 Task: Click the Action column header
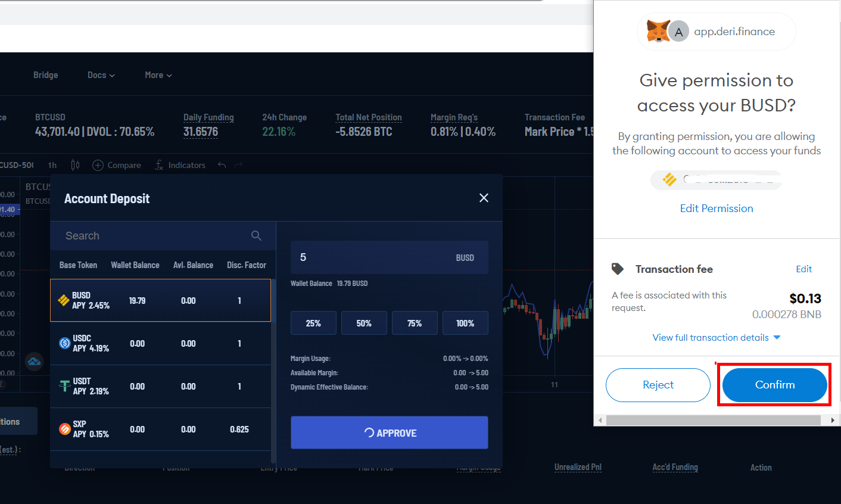coord(761,468)
